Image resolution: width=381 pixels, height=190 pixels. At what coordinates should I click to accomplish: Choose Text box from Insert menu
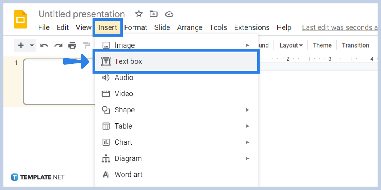click(x=176, y=61)
